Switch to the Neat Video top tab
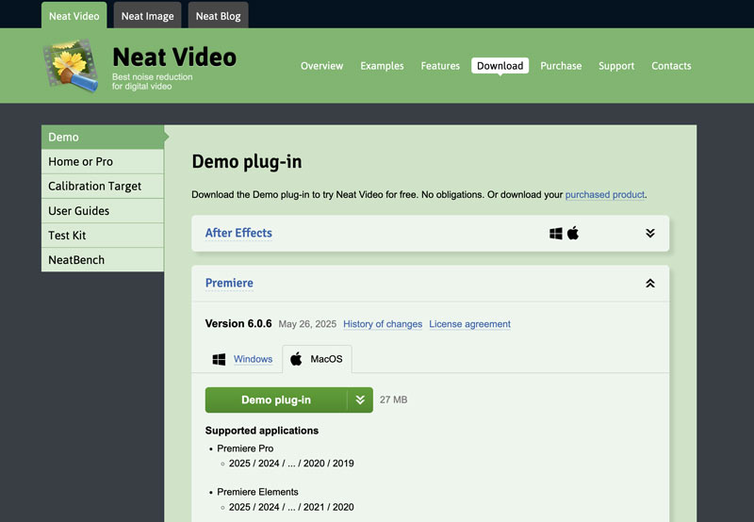754x522 pixels. tap(74, 16)
